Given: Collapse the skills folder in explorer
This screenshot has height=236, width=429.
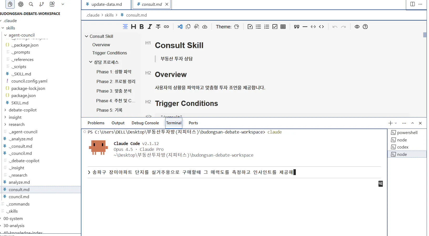Looking at the screenshot, I should pyautogui.click(x=3, y=28).
